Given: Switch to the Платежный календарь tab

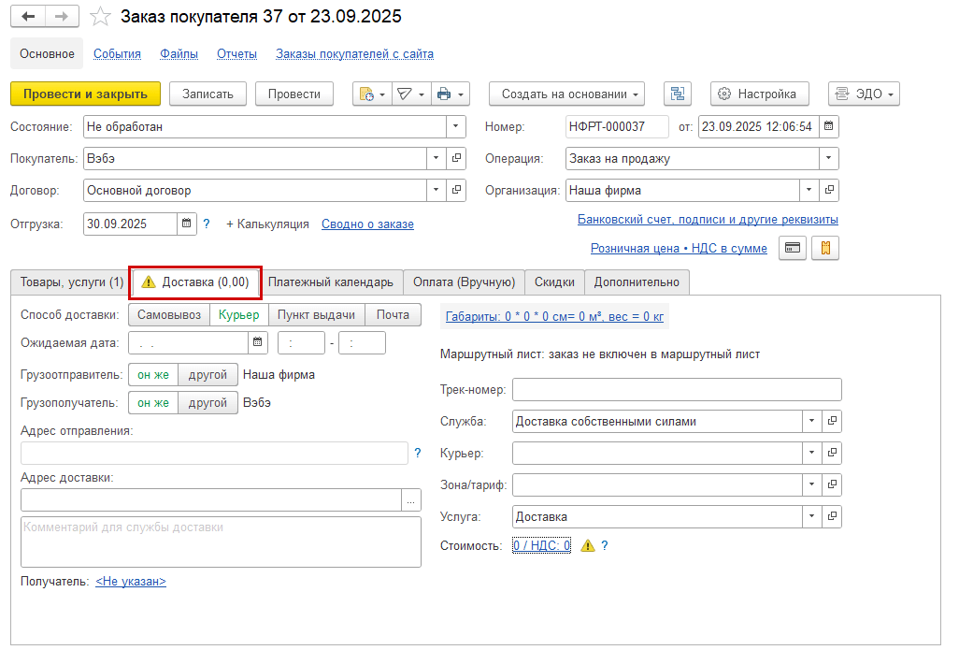Looking at the screenshot, I should pos(331,282).
